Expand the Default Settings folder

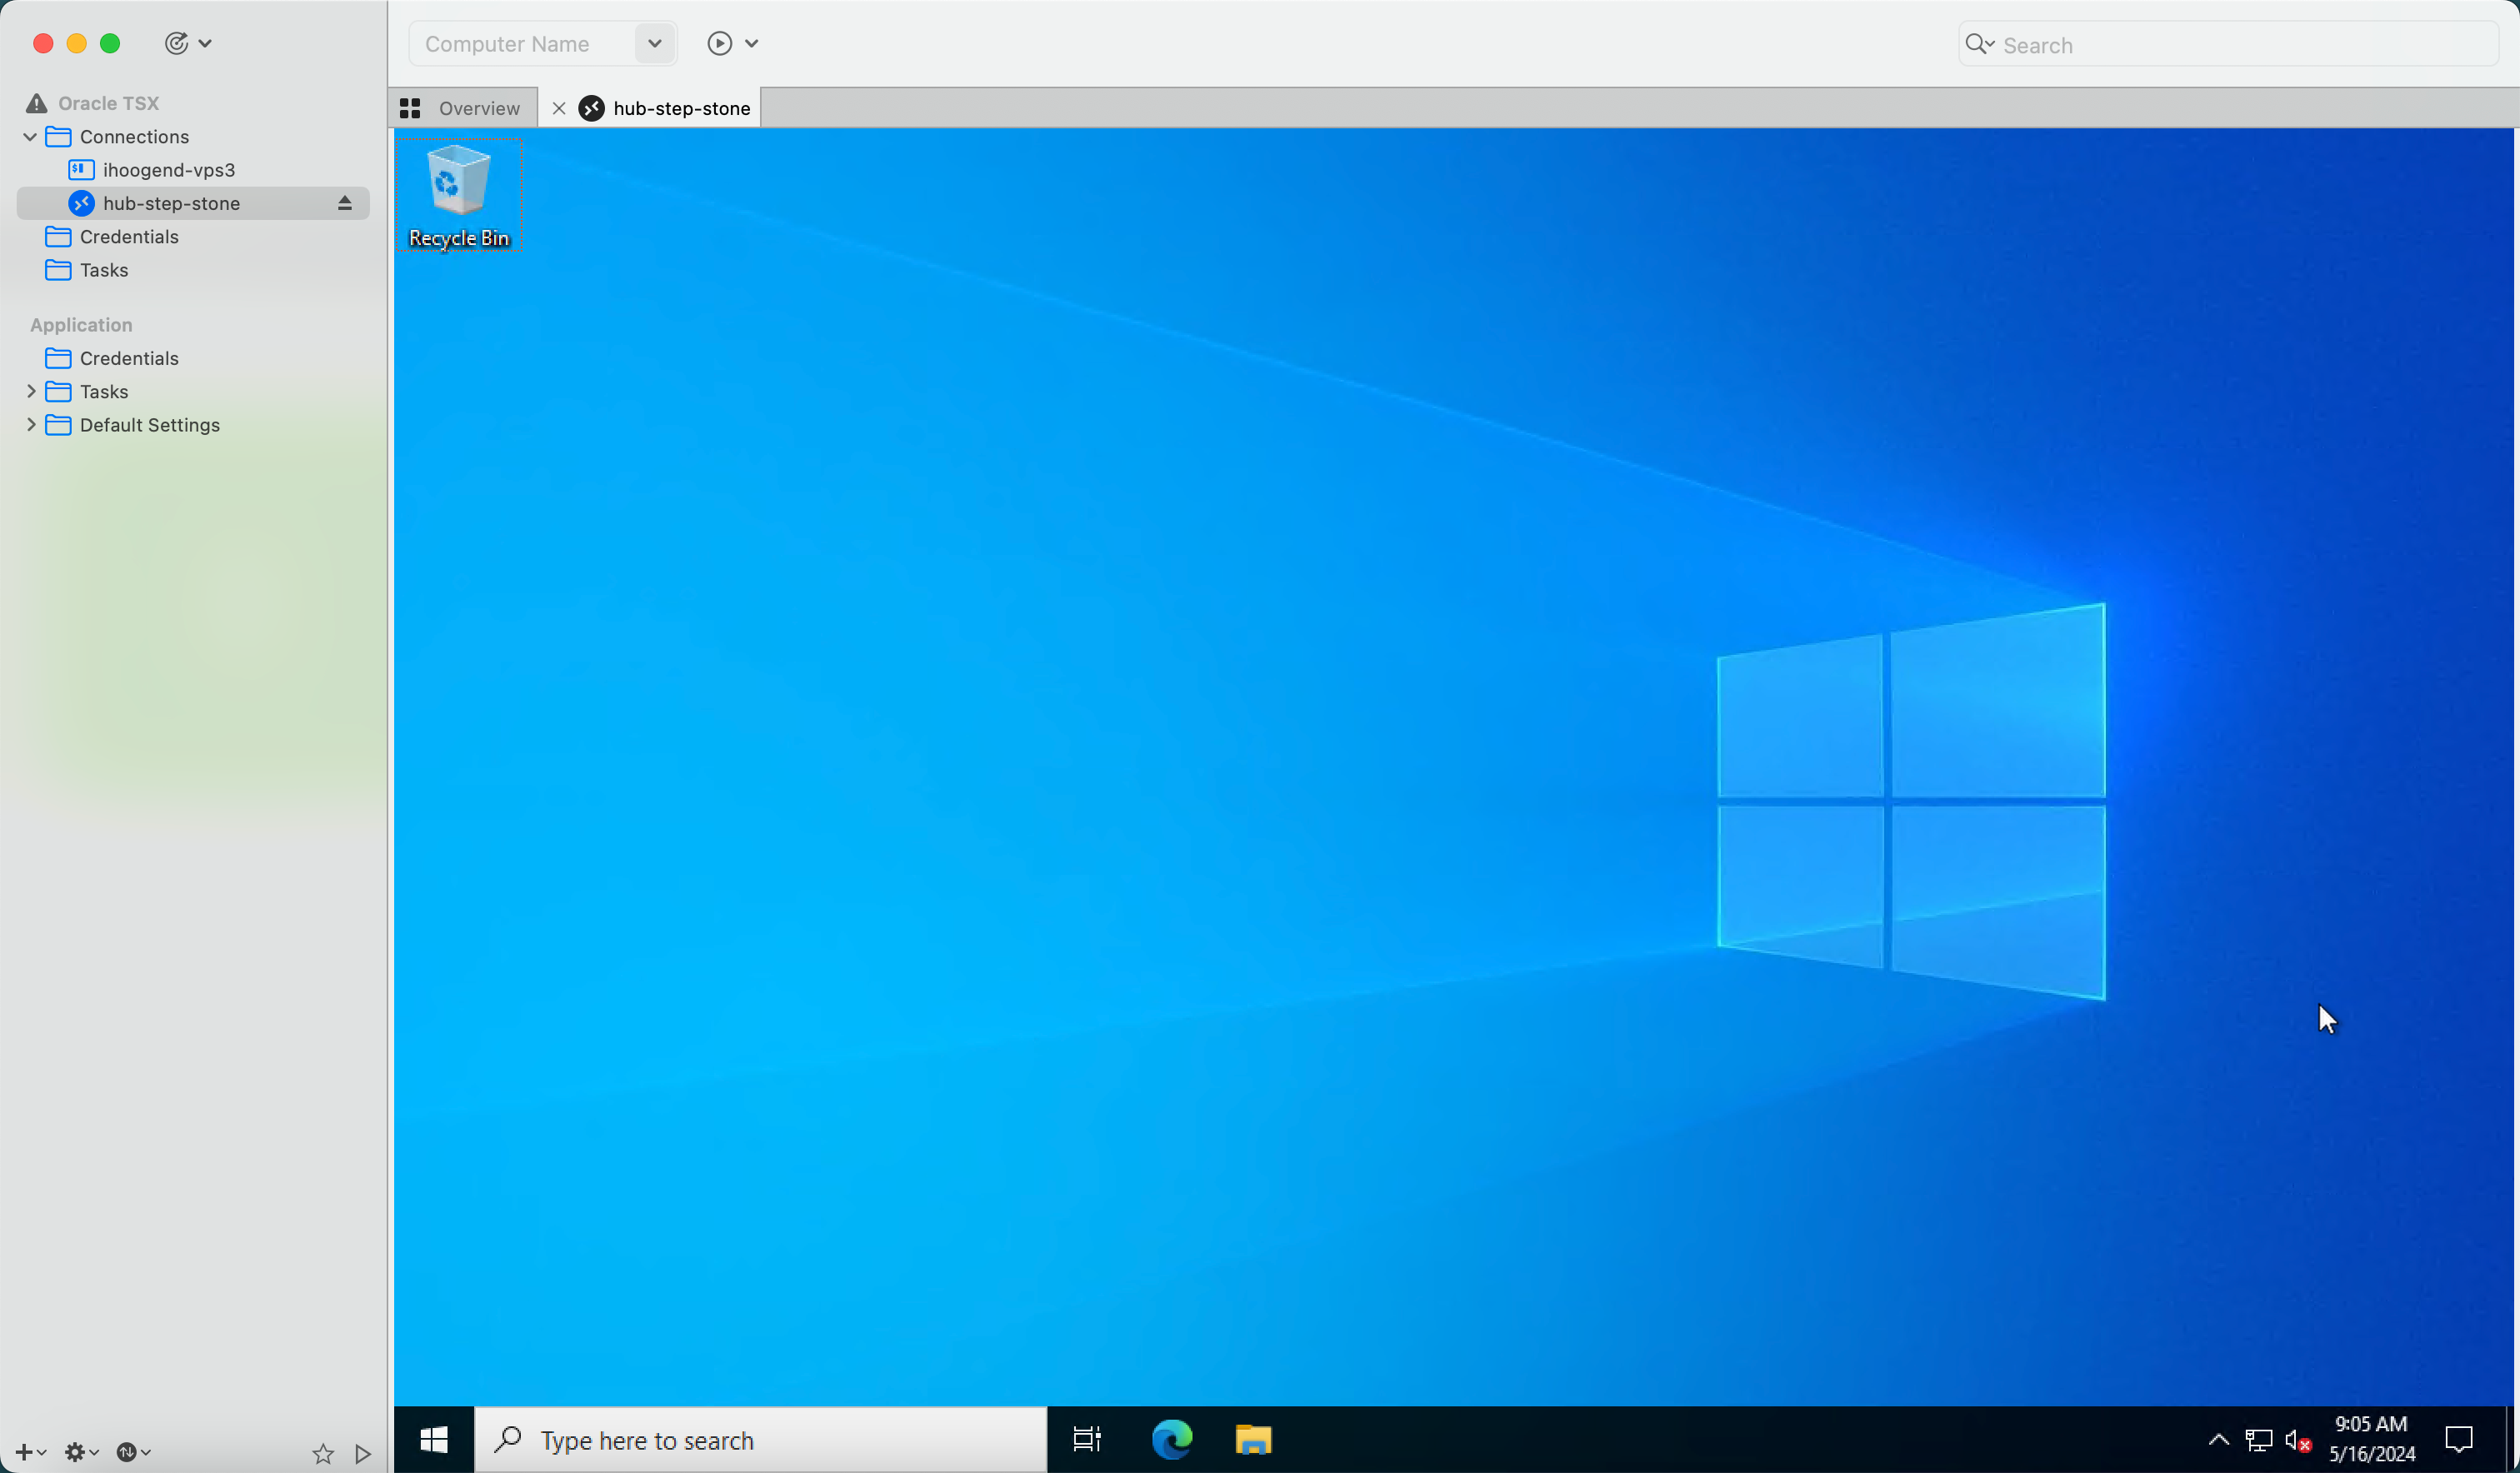click(x=31, y=424)
